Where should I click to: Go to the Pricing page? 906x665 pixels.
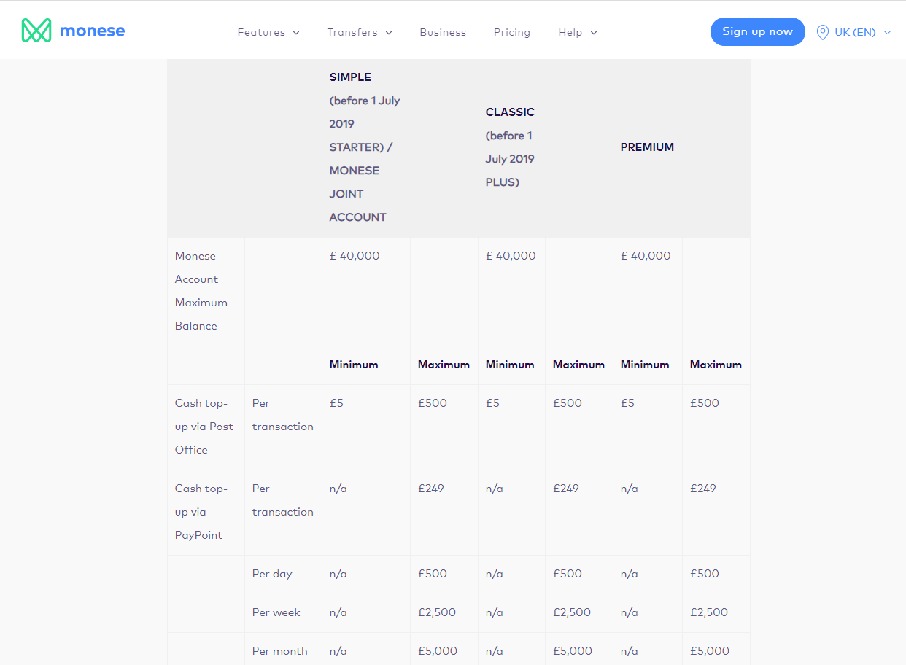pyautogui.click(x=512, y=32)
